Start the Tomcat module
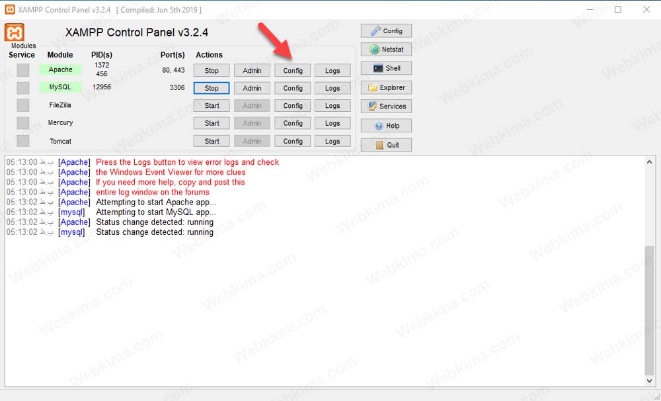This screenshot has height=401, width=661. (212, 141)
